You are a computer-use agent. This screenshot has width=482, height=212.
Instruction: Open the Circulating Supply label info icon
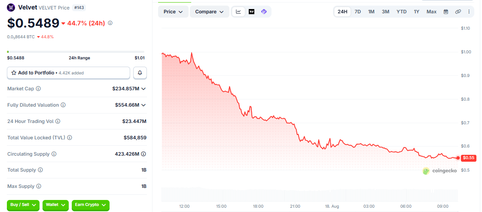click(54, 154)
